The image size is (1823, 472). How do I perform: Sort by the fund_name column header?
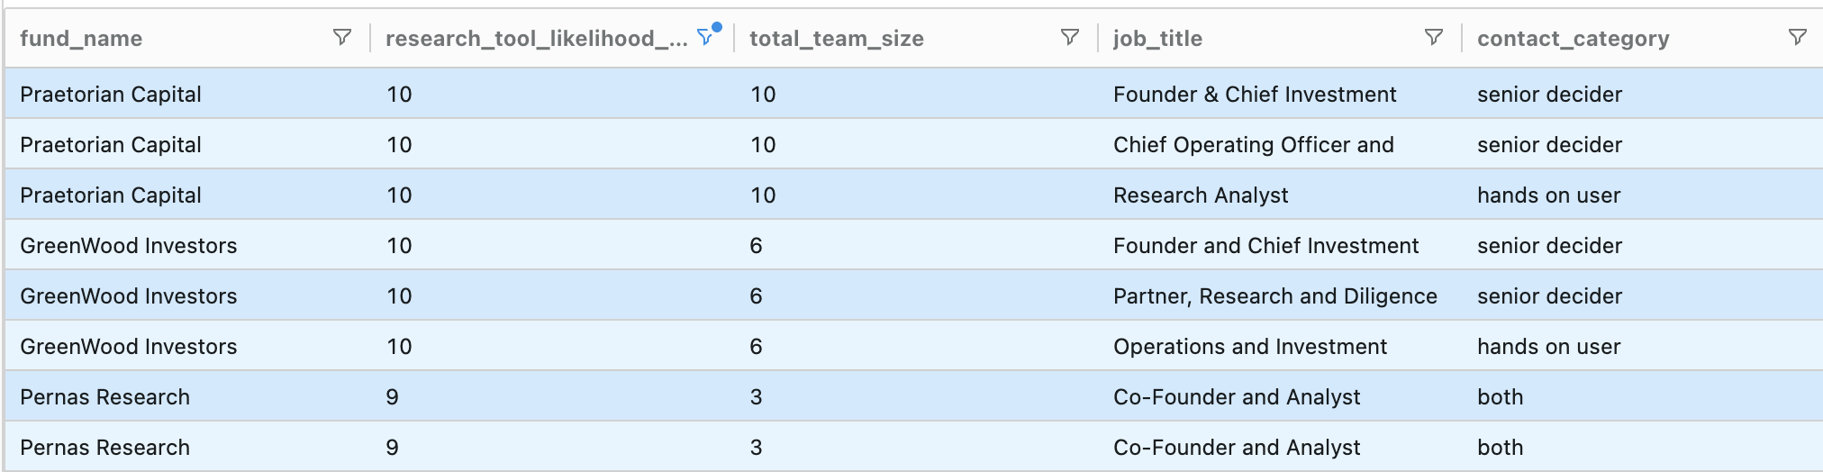pyautogui.click(x=81, y=38)
